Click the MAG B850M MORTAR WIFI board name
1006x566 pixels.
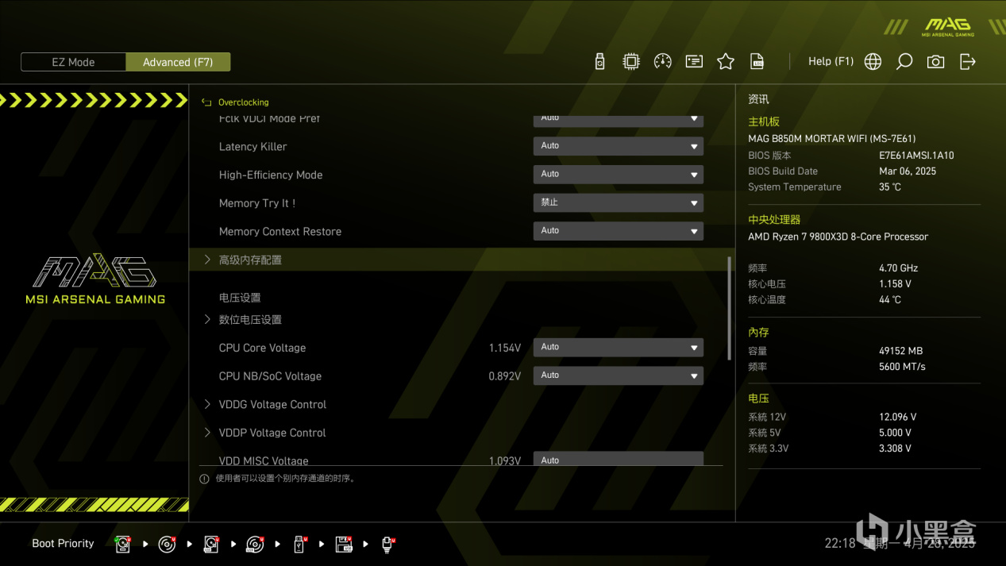point(831,139)
